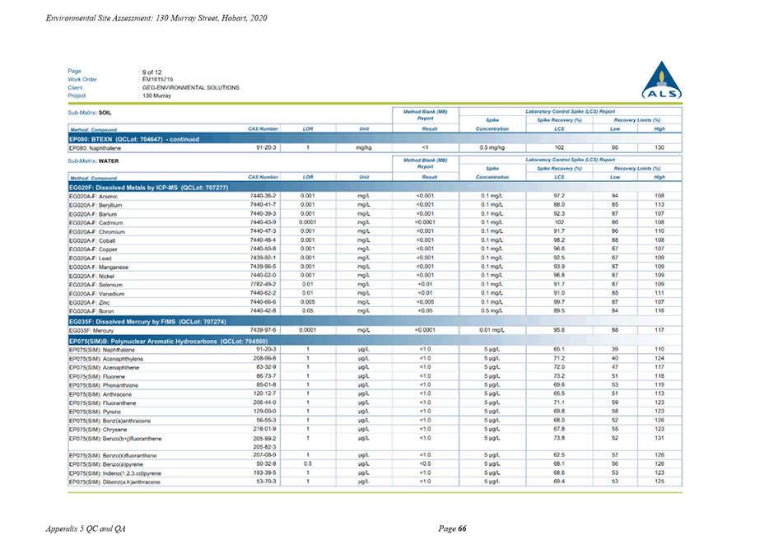Click LCS recovery '95.6' in Mercury row
Viewport: 783px width, 554px height.
559,330
